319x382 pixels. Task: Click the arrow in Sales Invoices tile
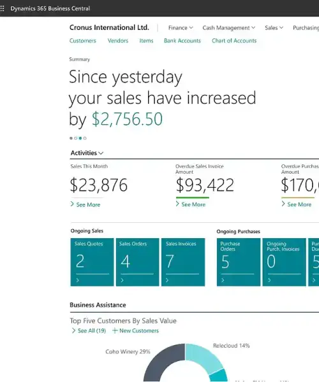click(167, 280)
